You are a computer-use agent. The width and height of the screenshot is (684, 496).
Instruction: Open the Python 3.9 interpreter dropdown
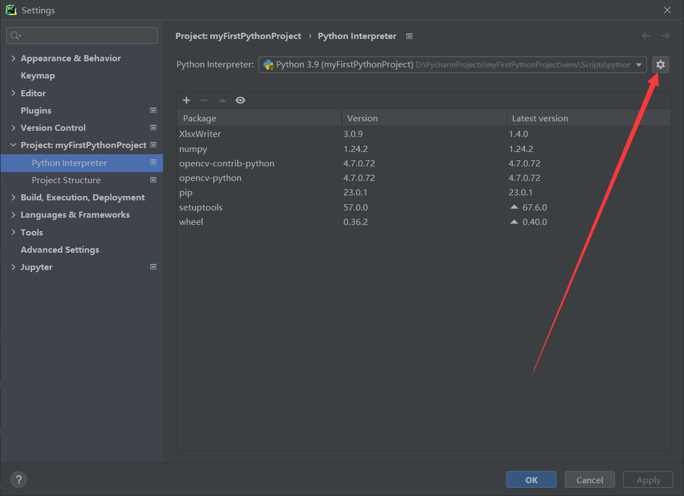[x=638, y=65]
